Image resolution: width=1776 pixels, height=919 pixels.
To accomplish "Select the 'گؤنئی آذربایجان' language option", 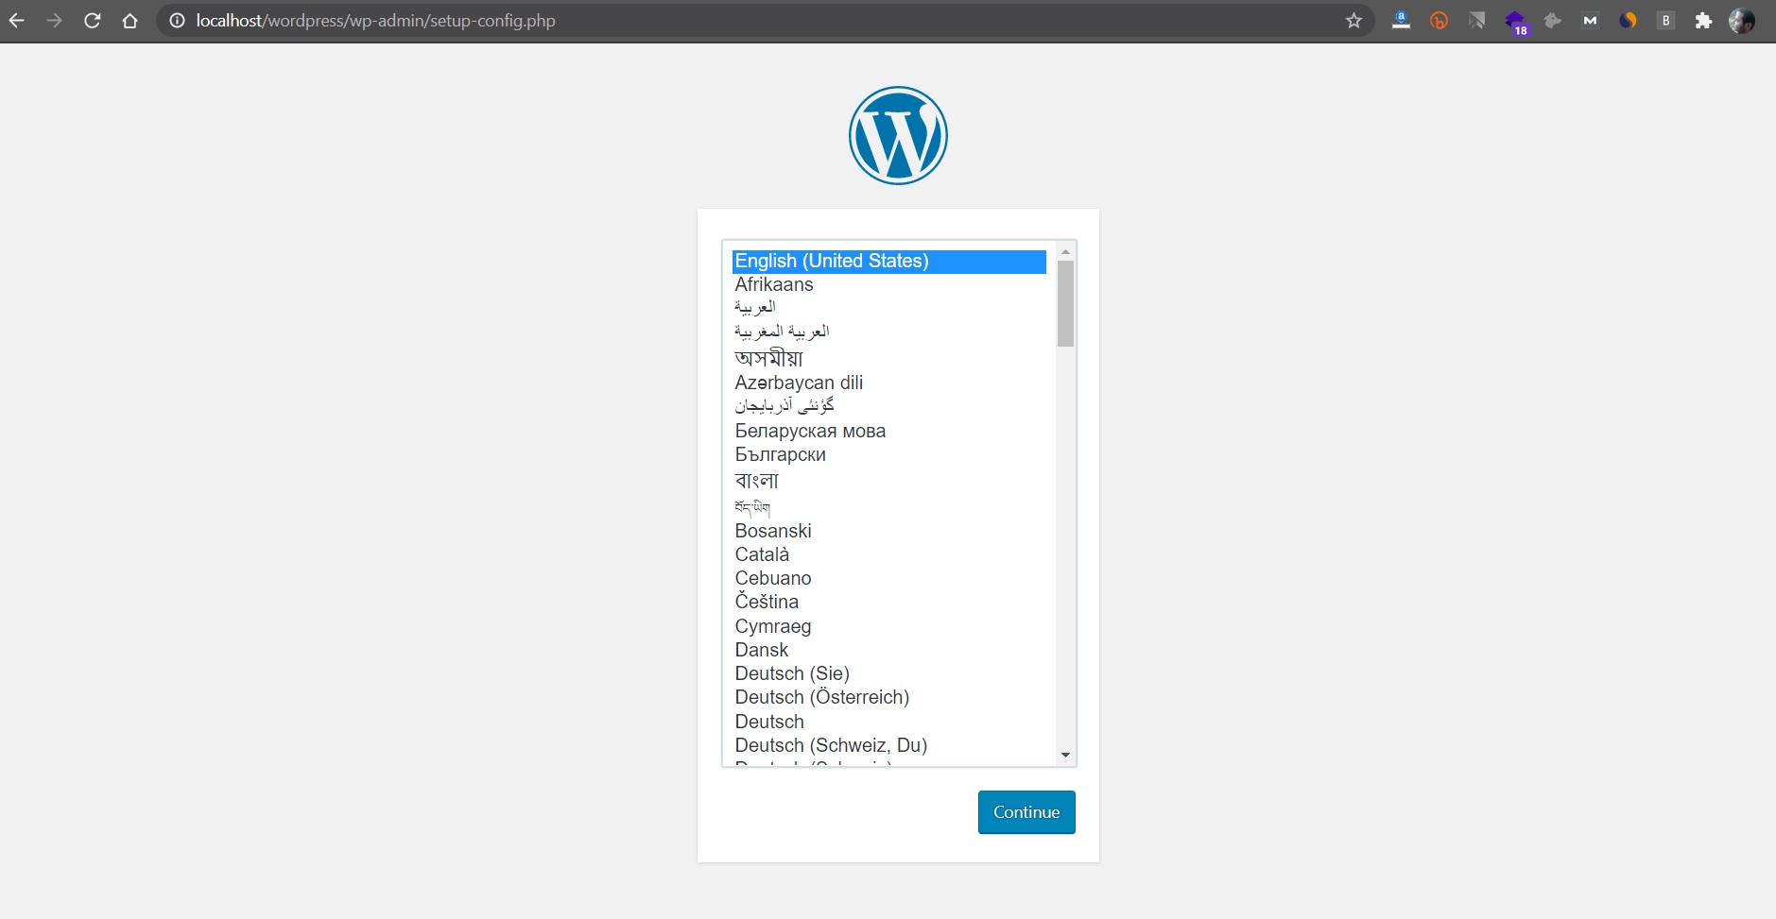I will tap(889, 406).
